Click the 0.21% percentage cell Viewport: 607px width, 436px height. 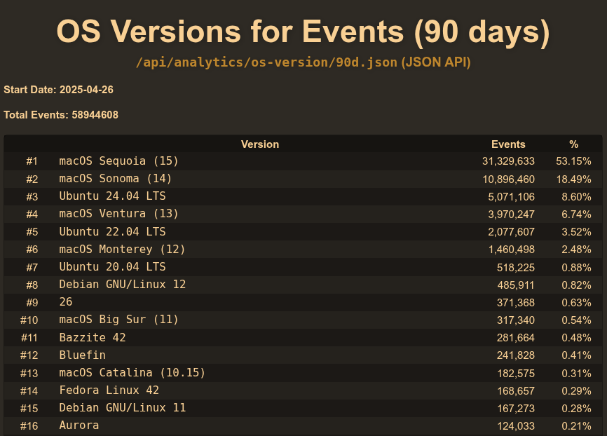point(576,426)
